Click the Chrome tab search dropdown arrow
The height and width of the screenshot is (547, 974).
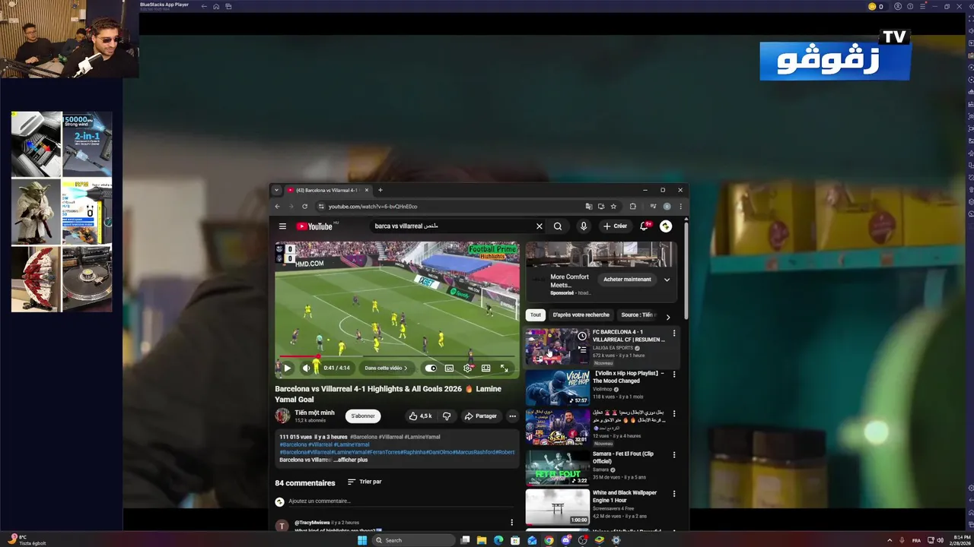[x=276, y=190]
